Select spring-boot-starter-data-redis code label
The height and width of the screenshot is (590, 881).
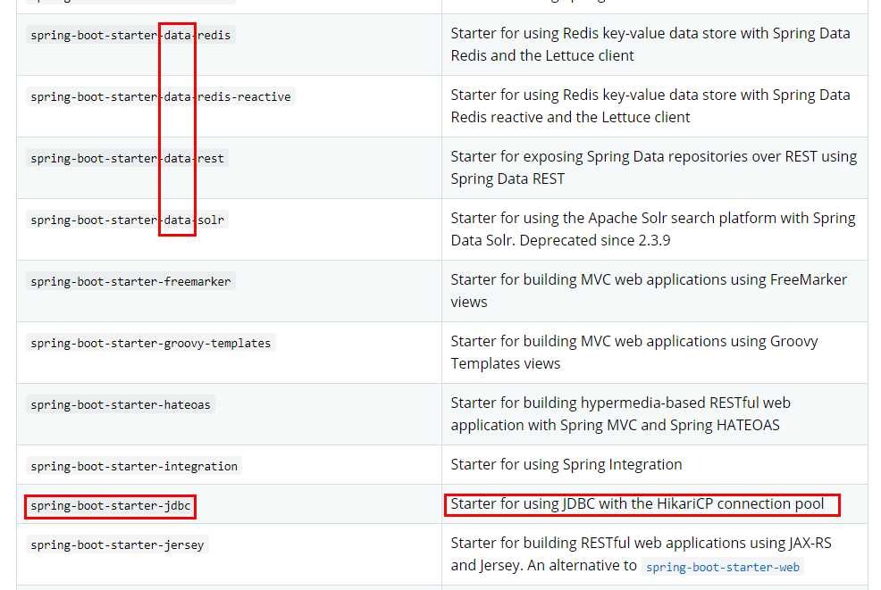pyautogui.click(x=130, y=35)
